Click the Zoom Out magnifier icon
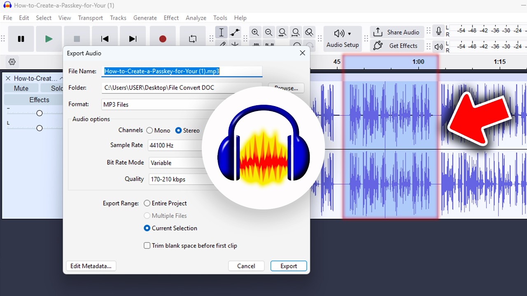Image resolution: width=527 pixels, height=296 pixels. point(269,32)
